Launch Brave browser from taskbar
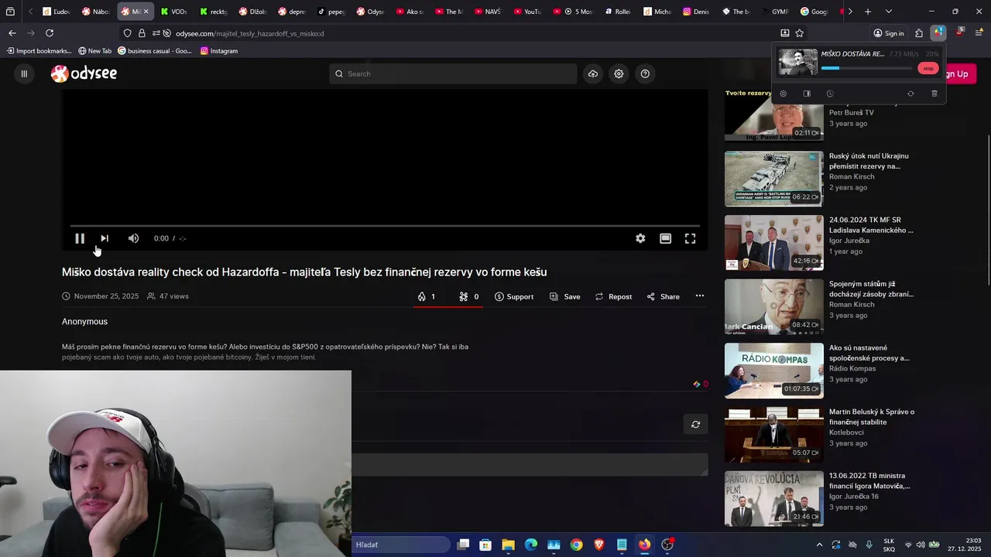Image resolution: width=991 pixels, height=557 pixels. [x=599, y=545]
